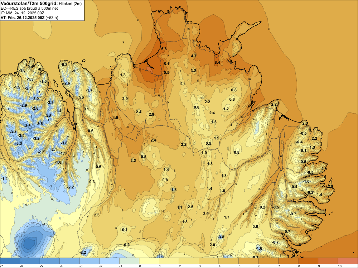The width and height of the screenshot is (358, 268).
Task: Click the -2.8 temperature value
Action: click(35, 108)
